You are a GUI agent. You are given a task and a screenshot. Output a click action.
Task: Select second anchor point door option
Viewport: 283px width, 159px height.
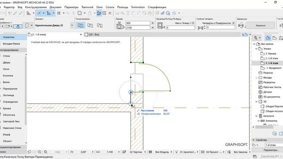pyautogui.click(x=90, y=26)
